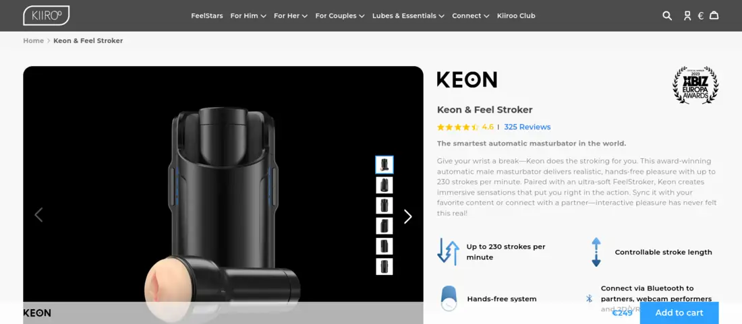Go to homepage via Kiiroo logo
Image resolution: width=742 pixels, height=324 pixels.
[46, 15]
